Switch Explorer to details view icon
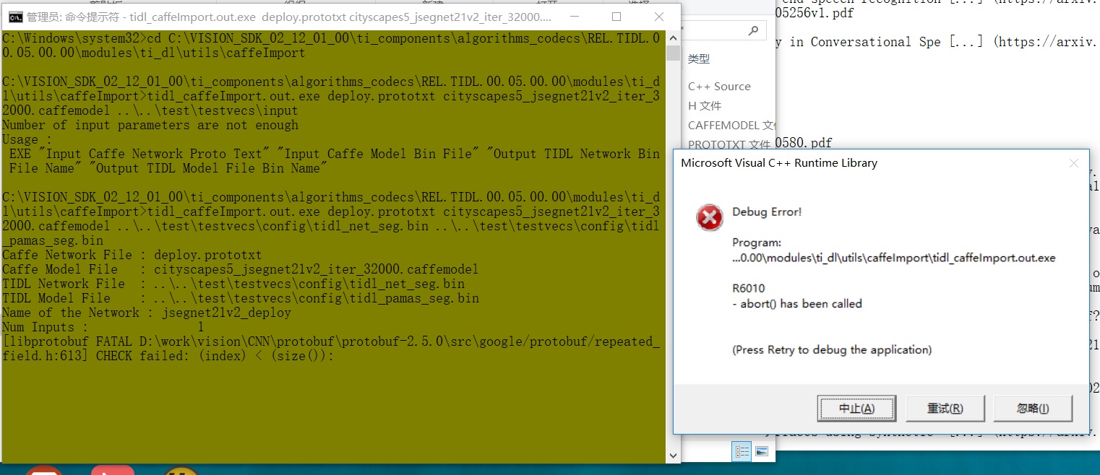1100x475 pixels. coord(742,451)
